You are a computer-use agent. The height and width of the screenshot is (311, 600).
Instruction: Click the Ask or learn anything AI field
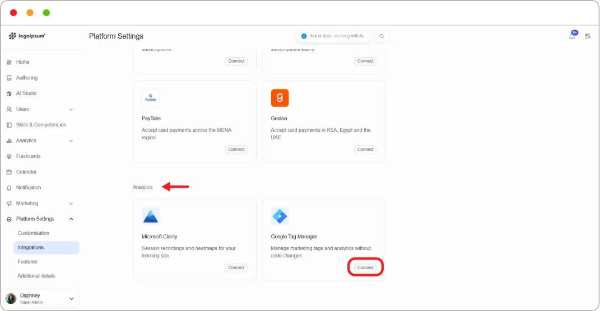point(334,36)
